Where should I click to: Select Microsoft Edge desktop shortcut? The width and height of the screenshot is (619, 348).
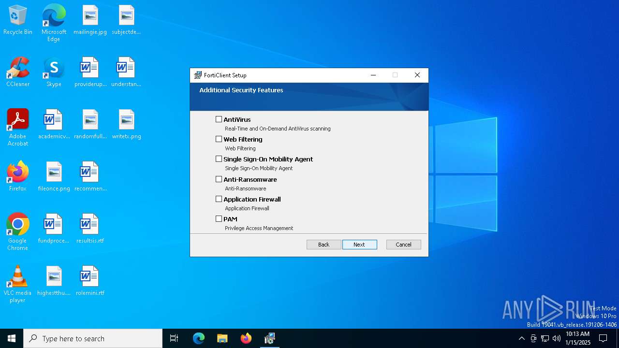click(x=54, y=23)
